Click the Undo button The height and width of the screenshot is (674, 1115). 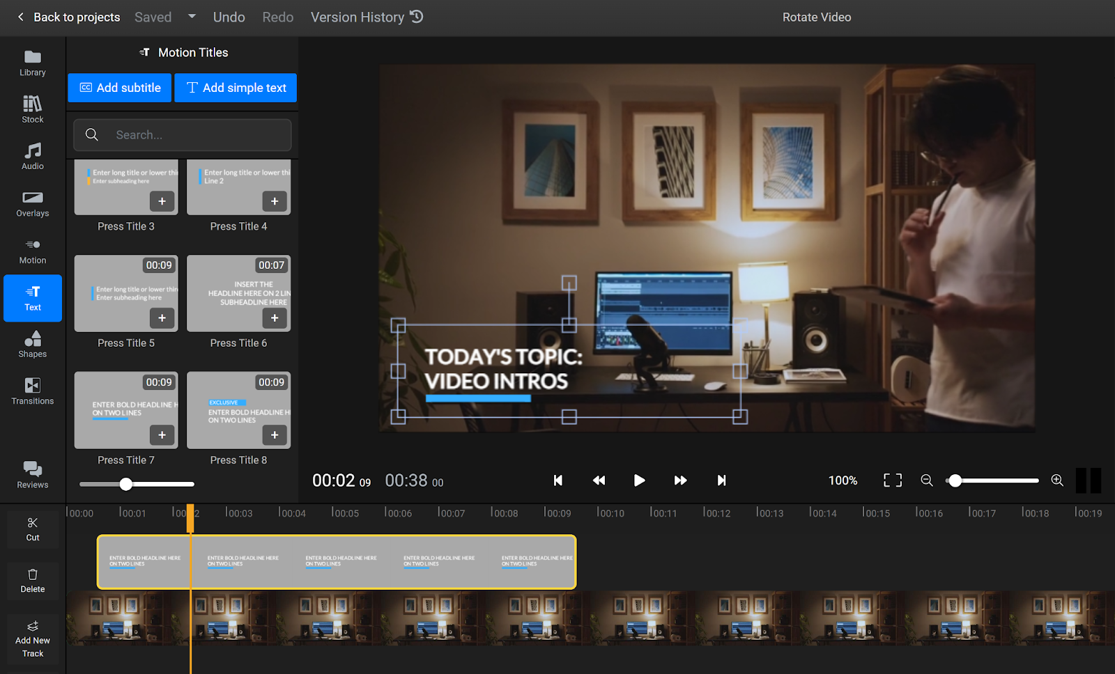[229, 17]
